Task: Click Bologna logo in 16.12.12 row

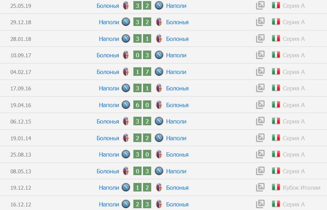Action: (159, 204)
